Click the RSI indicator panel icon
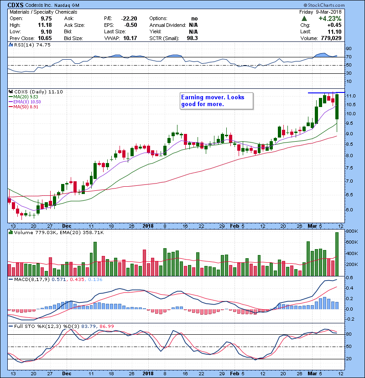Image resolution: width=365 pixels, height=378 pixels. pos(10,45)
